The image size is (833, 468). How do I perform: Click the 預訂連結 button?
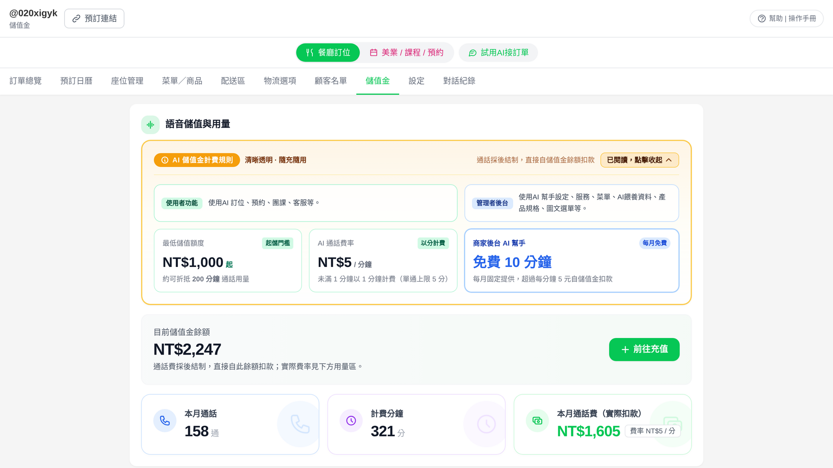[94, 19]
